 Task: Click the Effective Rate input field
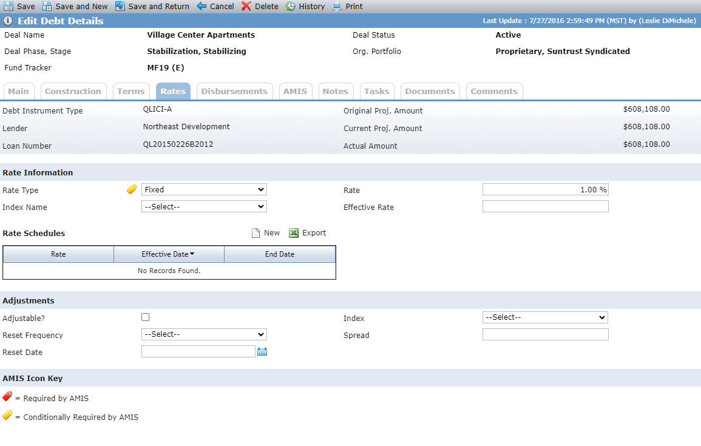click(546, 206)
